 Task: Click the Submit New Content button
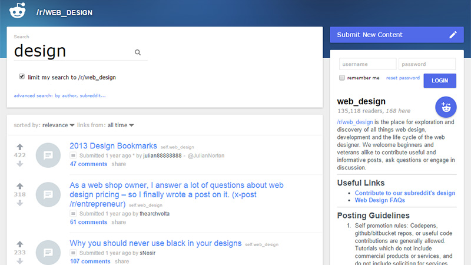click(396, 35)
